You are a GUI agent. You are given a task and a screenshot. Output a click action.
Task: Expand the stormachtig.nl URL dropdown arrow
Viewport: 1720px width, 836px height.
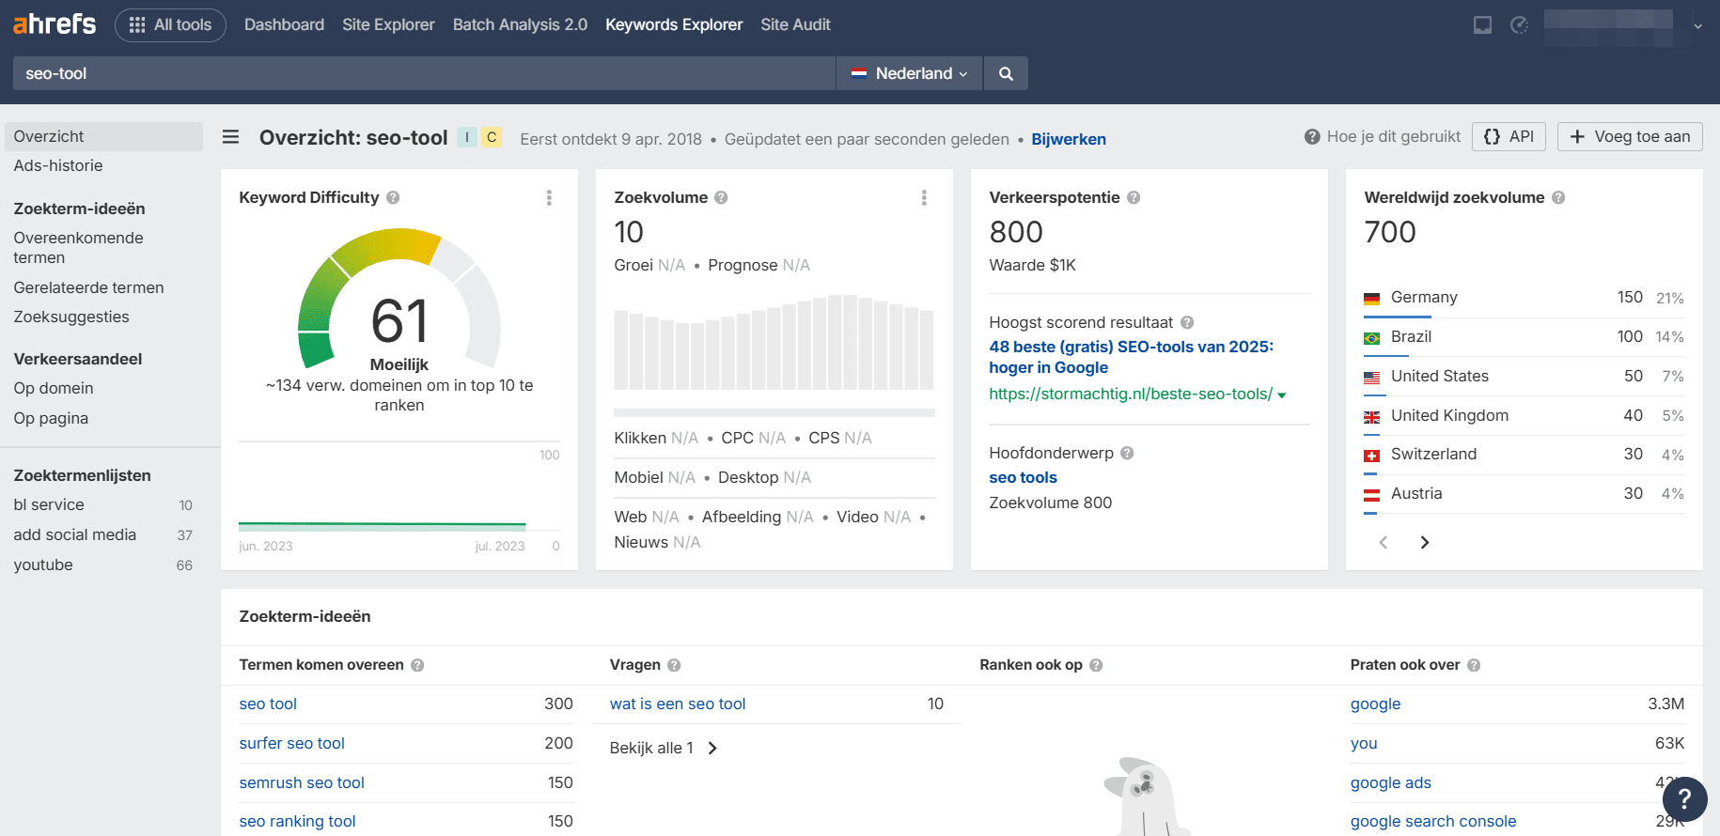[1282, 395]
